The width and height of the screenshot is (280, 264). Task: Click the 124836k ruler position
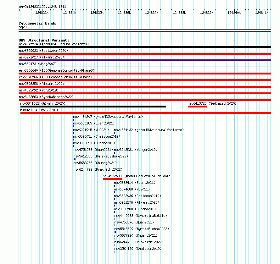(x=124, y=13)
